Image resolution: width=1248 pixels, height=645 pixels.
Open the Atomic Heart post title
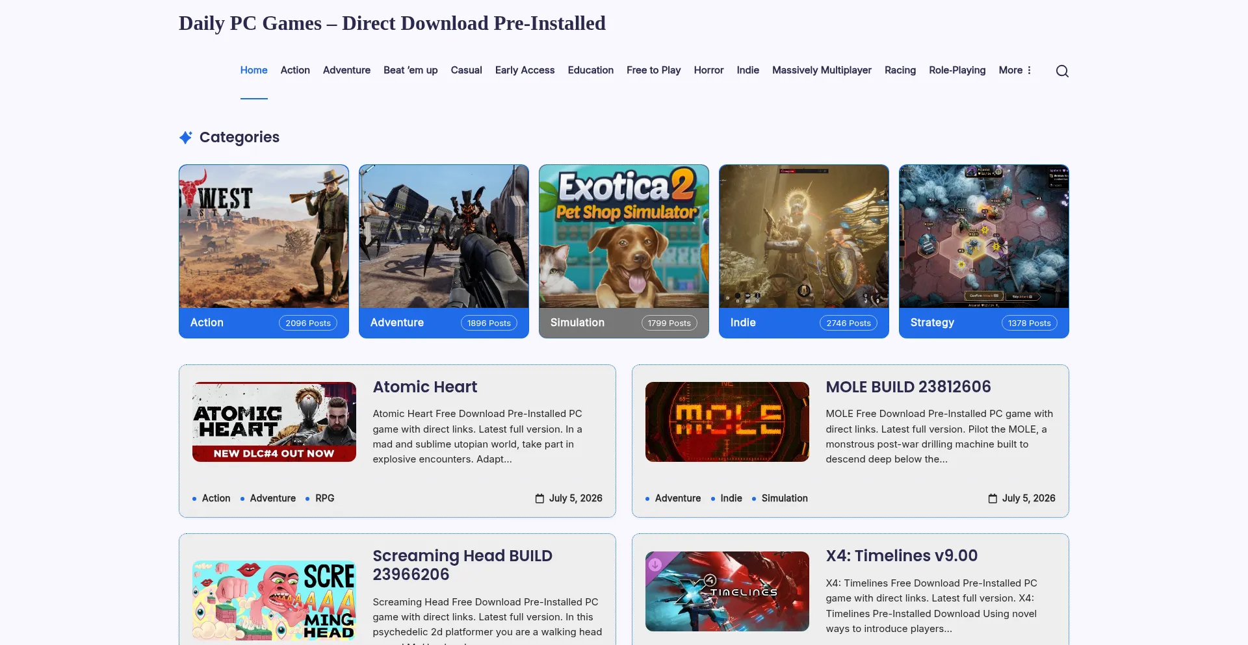click(425, 387)
